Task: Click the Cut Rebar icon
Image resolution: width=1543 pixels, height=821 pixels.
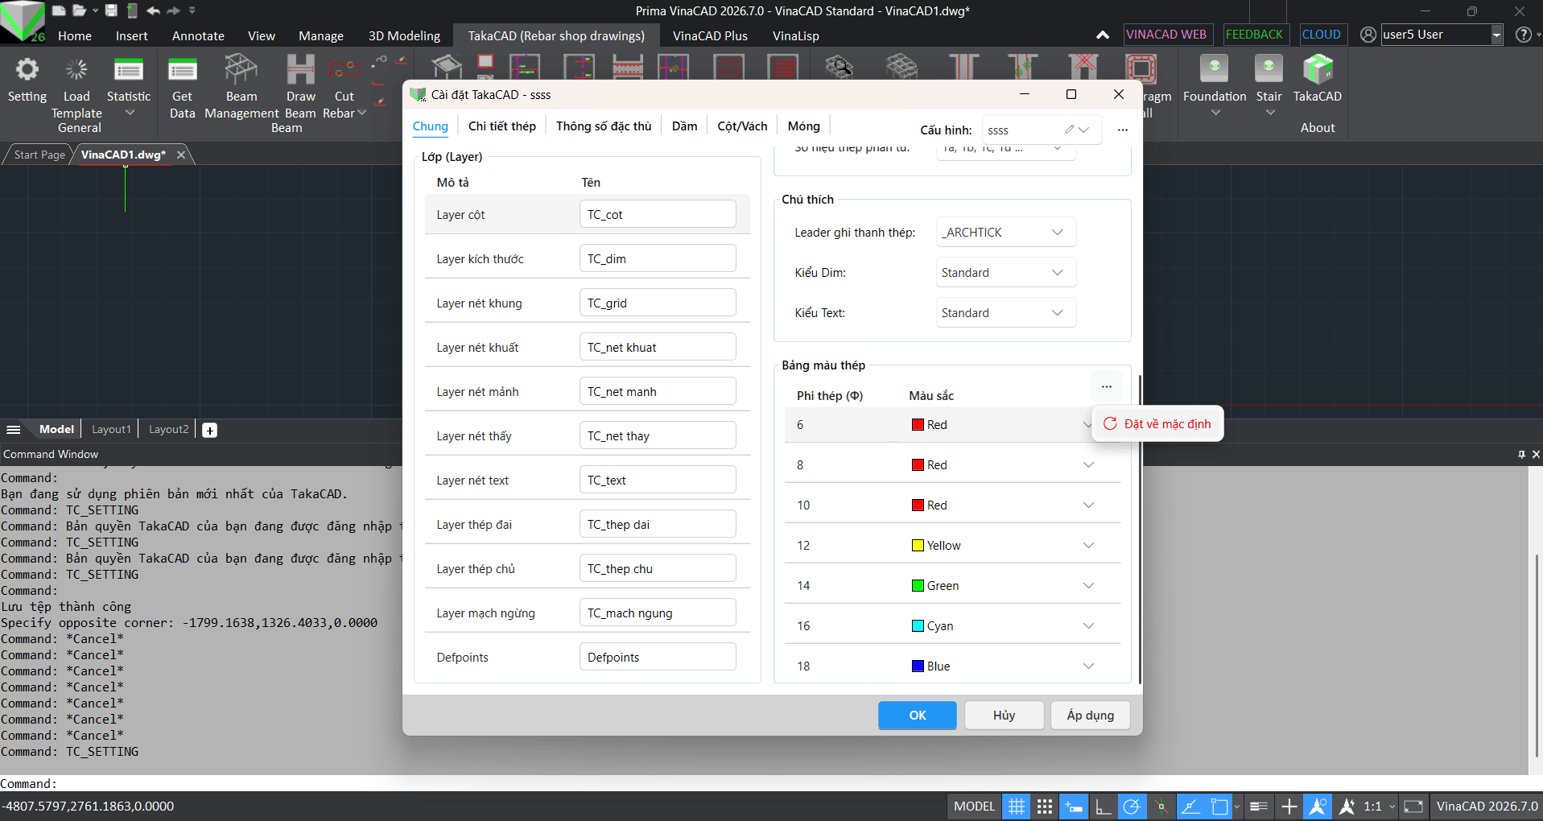Action: tap(344, 70)
